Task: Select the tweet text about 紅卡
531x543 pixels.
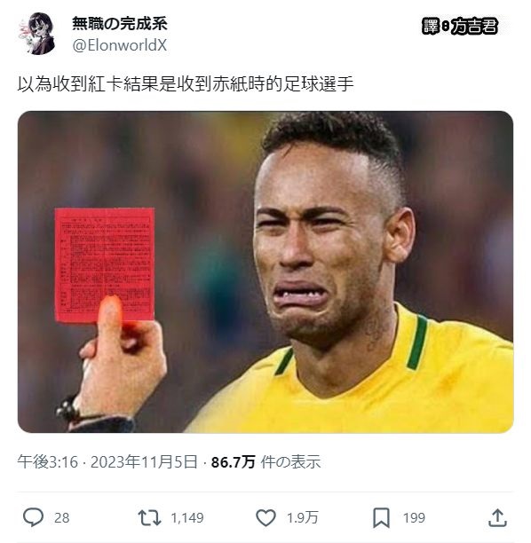Action: coord(186,83)
